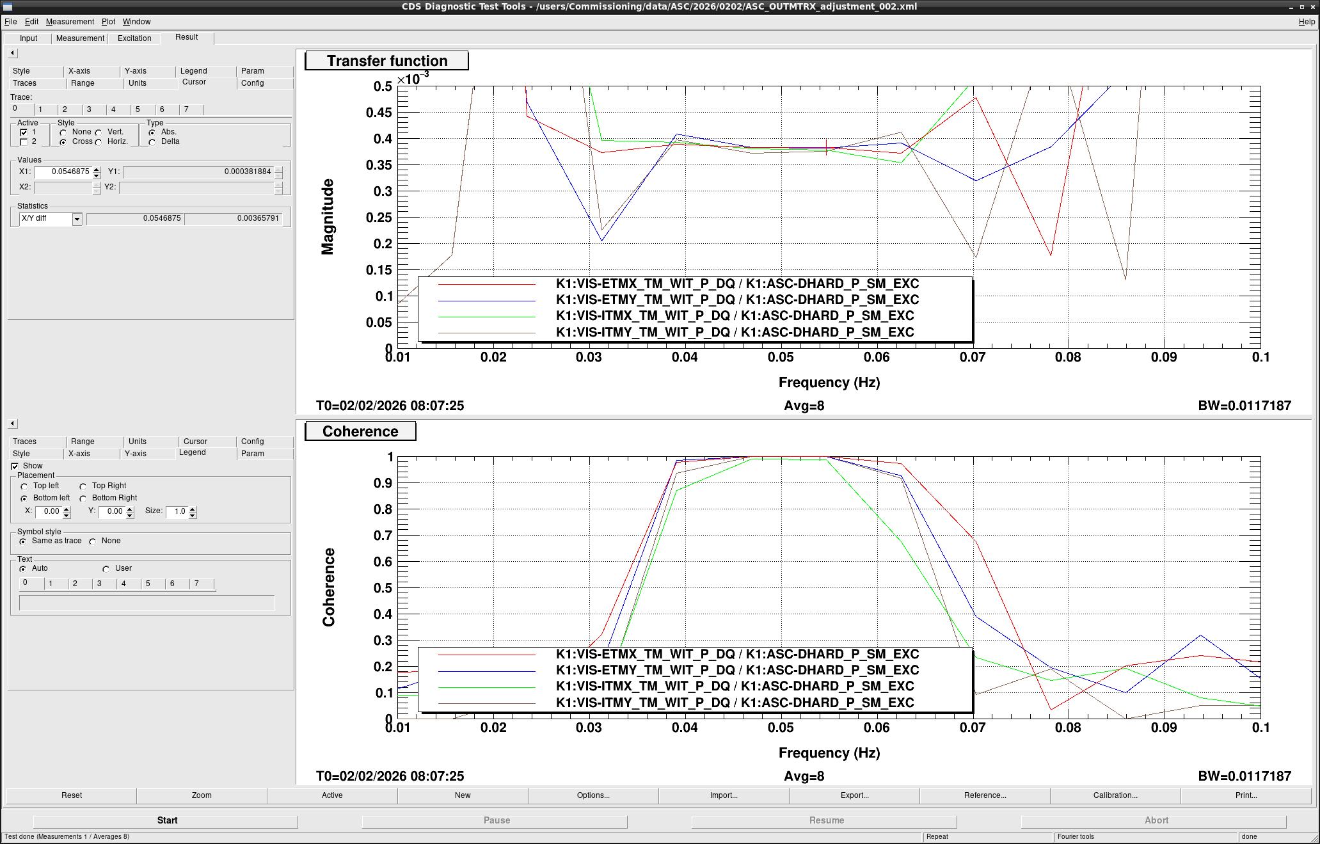The width and height of the screenshot is (1320, 844).
Task: Collapse lower panel with left arrow icon
Action: coord(13,424)
